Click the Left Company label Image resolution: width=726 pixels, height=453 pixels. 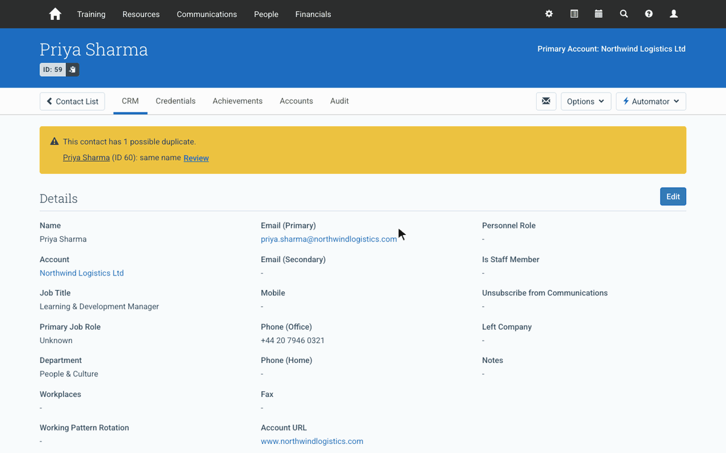pyautogui.click(x=507, y=327)
